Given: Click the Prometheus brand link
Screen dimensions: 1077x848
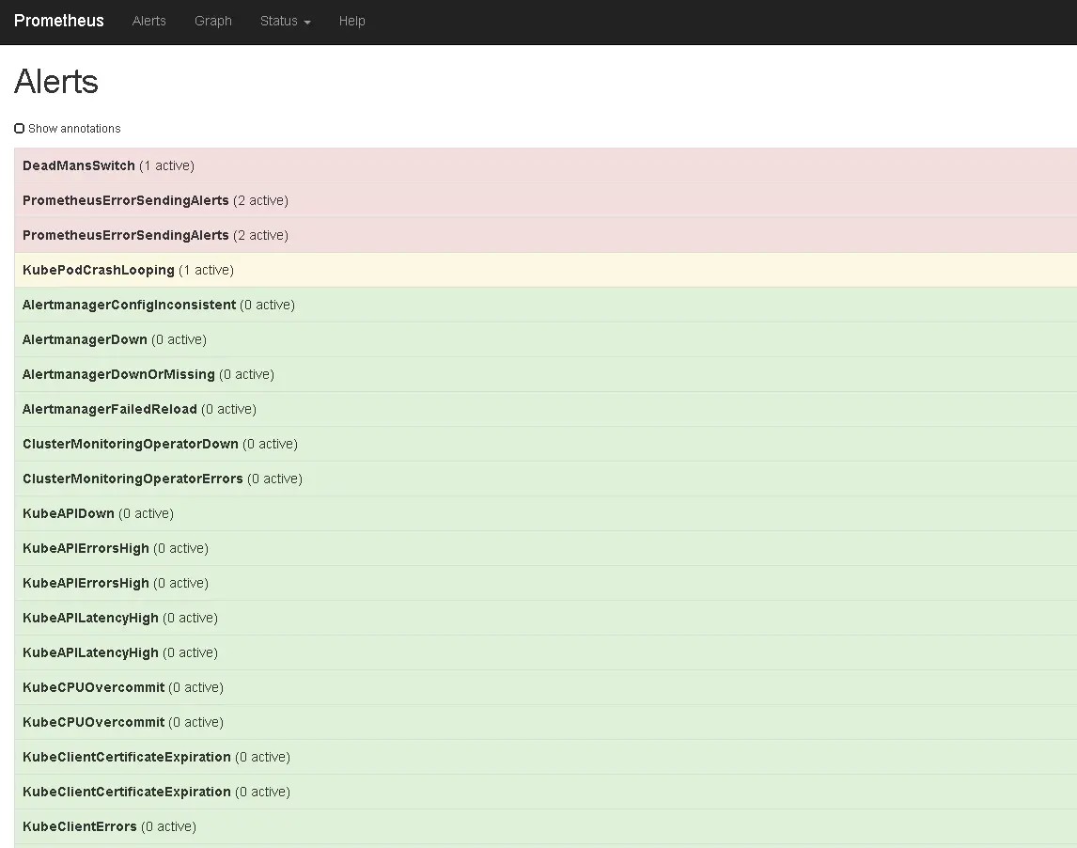Looking at the screenshot, I should pos(59,21).
